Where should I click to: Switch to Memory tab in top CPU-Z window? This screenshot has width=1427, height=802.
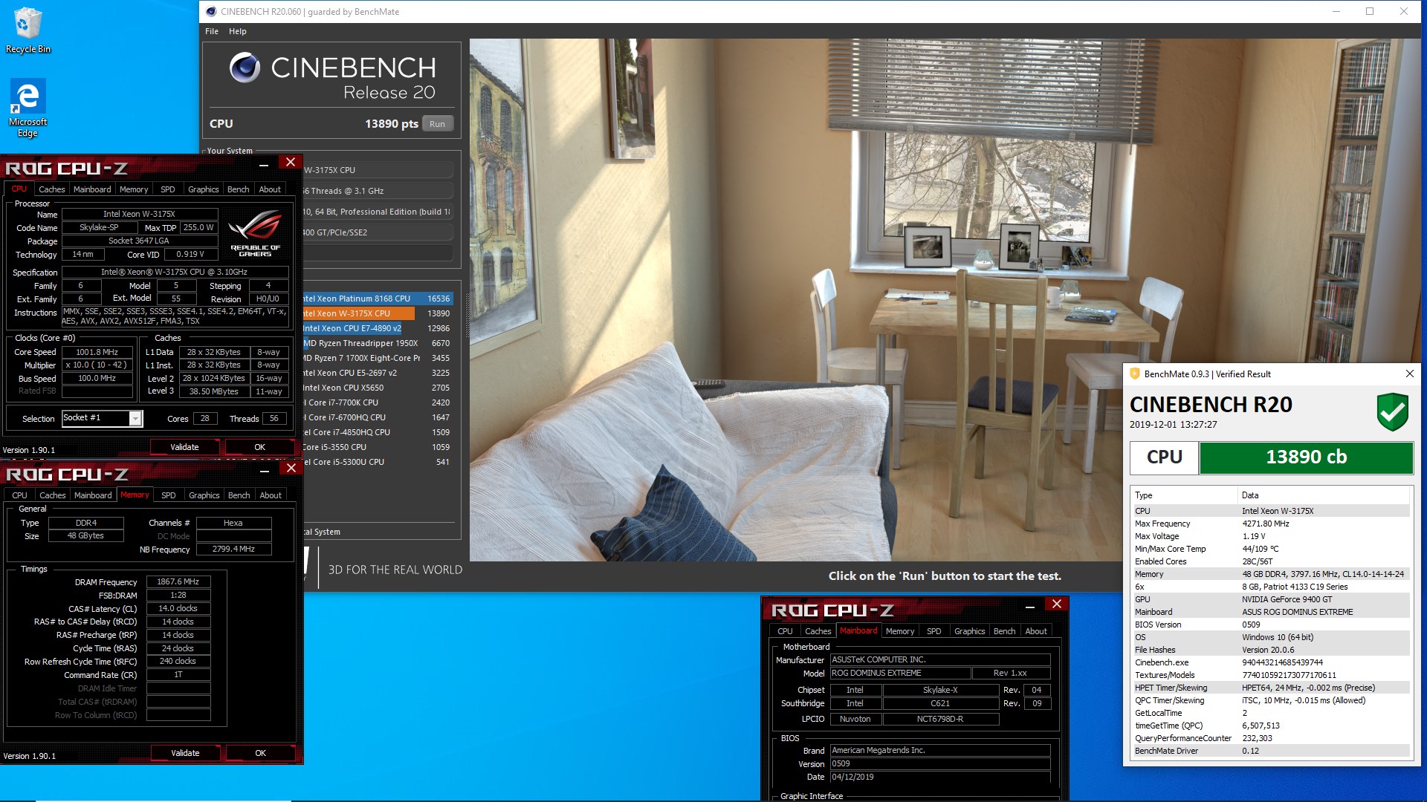pyautogui.click(x=134, y=189)
